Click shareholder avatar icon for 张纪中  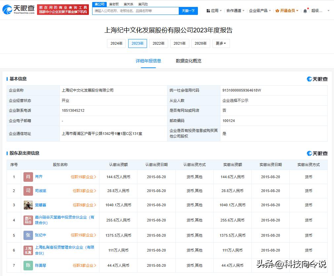28,235
